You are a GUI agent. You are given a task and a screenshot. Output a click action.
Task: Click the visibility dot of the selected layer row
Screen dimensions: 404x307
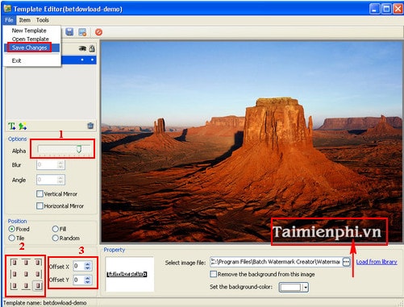[x=82, y=60]
